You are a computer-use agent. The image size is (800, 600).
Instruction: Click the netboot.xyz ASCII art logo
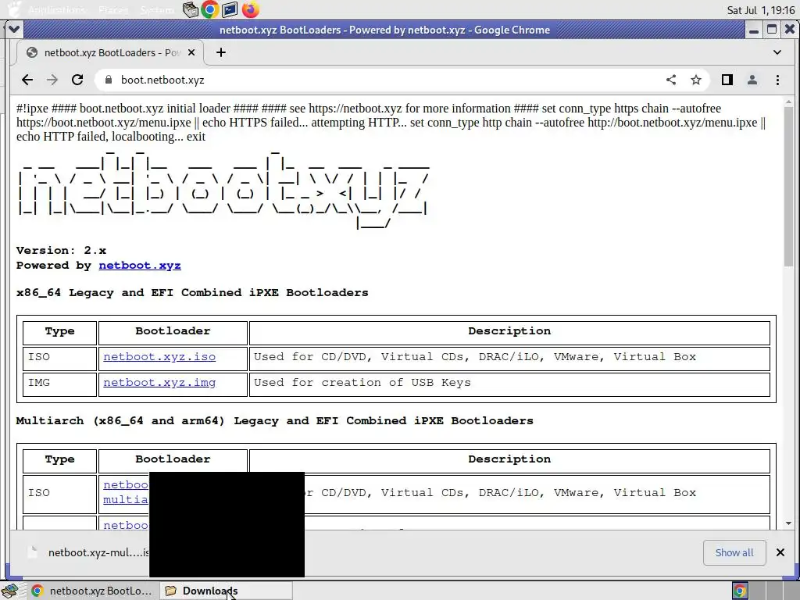(223, 190)
